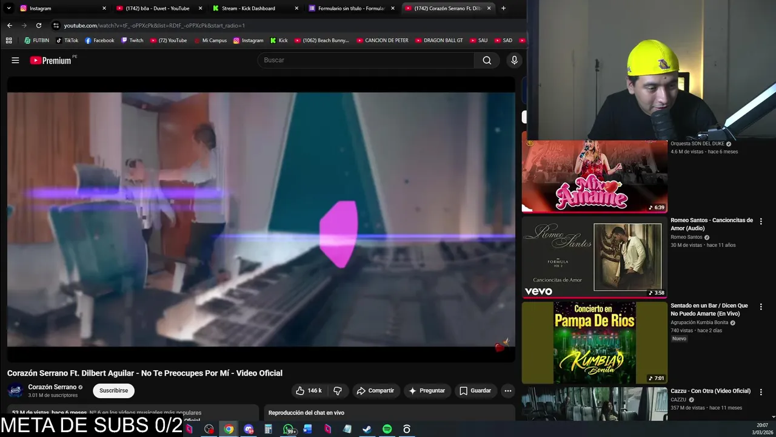The height and width of the screenshot is (437, 776).
Task: Open options menu for Sentado en un Bar video
Action: (x=761, y=307)
